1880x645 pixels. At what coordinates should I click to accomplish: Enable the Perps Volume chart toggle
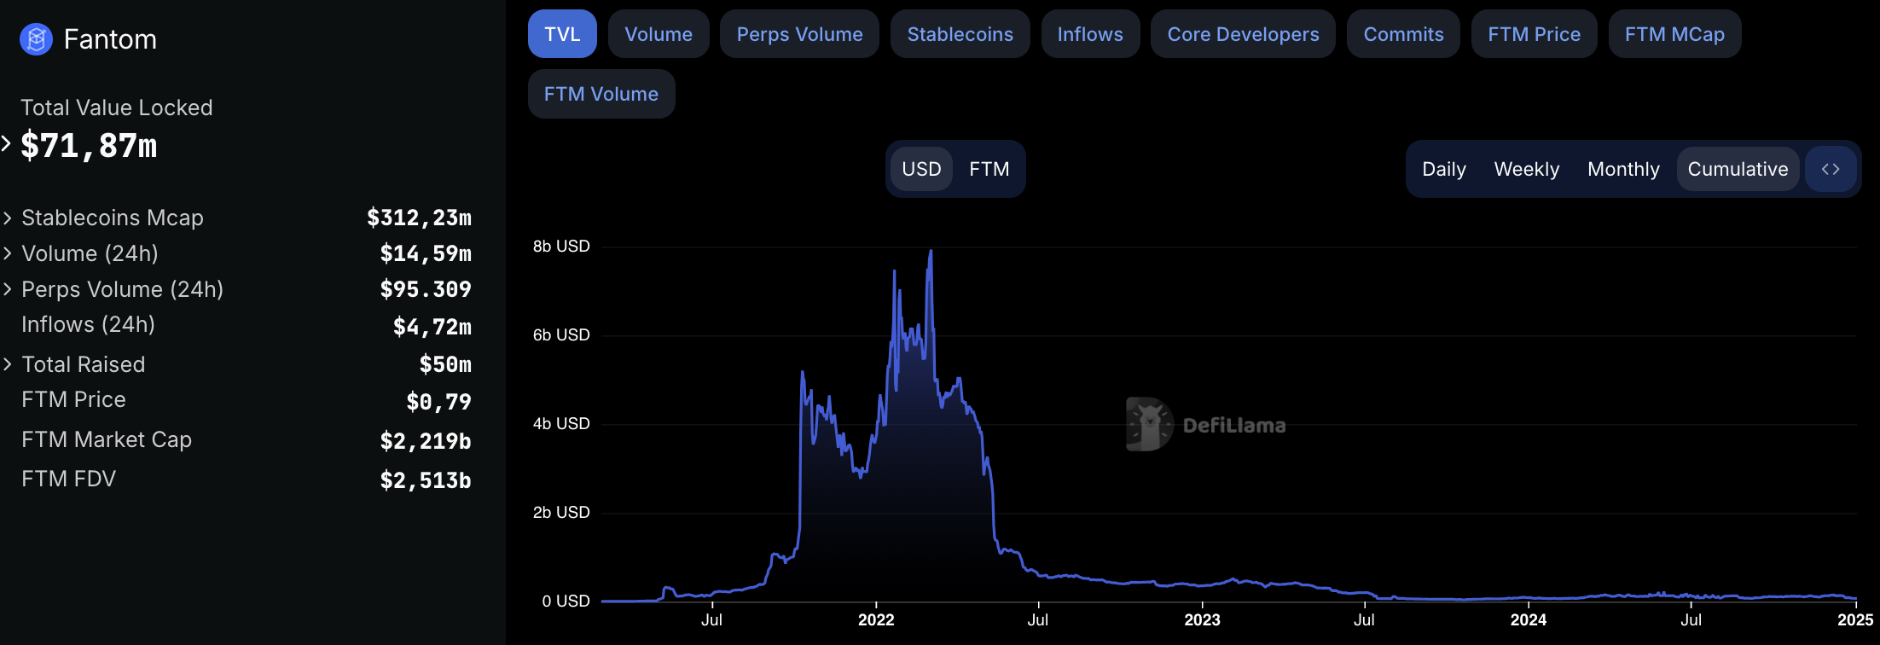click(799, 34)
